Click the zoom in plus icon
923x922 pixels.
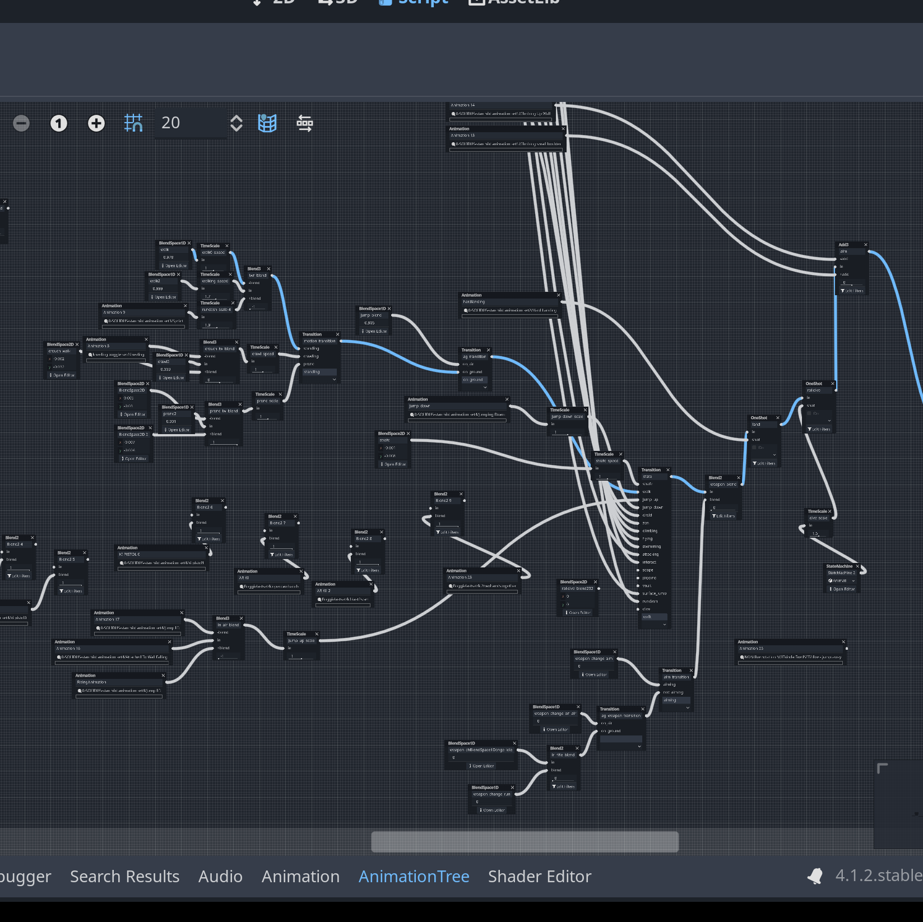point(96,123)
